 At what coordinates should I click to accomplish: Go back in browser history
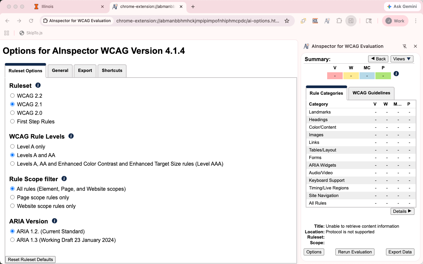point(7,21)
